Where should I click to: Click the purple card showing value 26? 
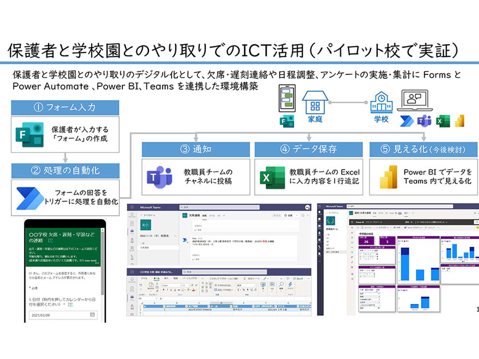click(x=366, y=241)
